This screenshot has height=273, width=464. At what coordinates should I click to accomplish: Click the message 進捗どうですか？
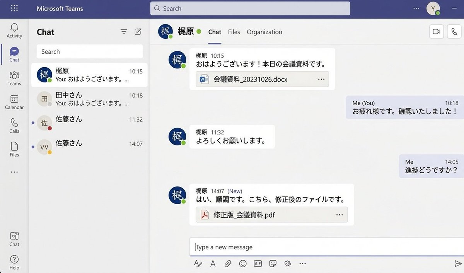(432, 170)
